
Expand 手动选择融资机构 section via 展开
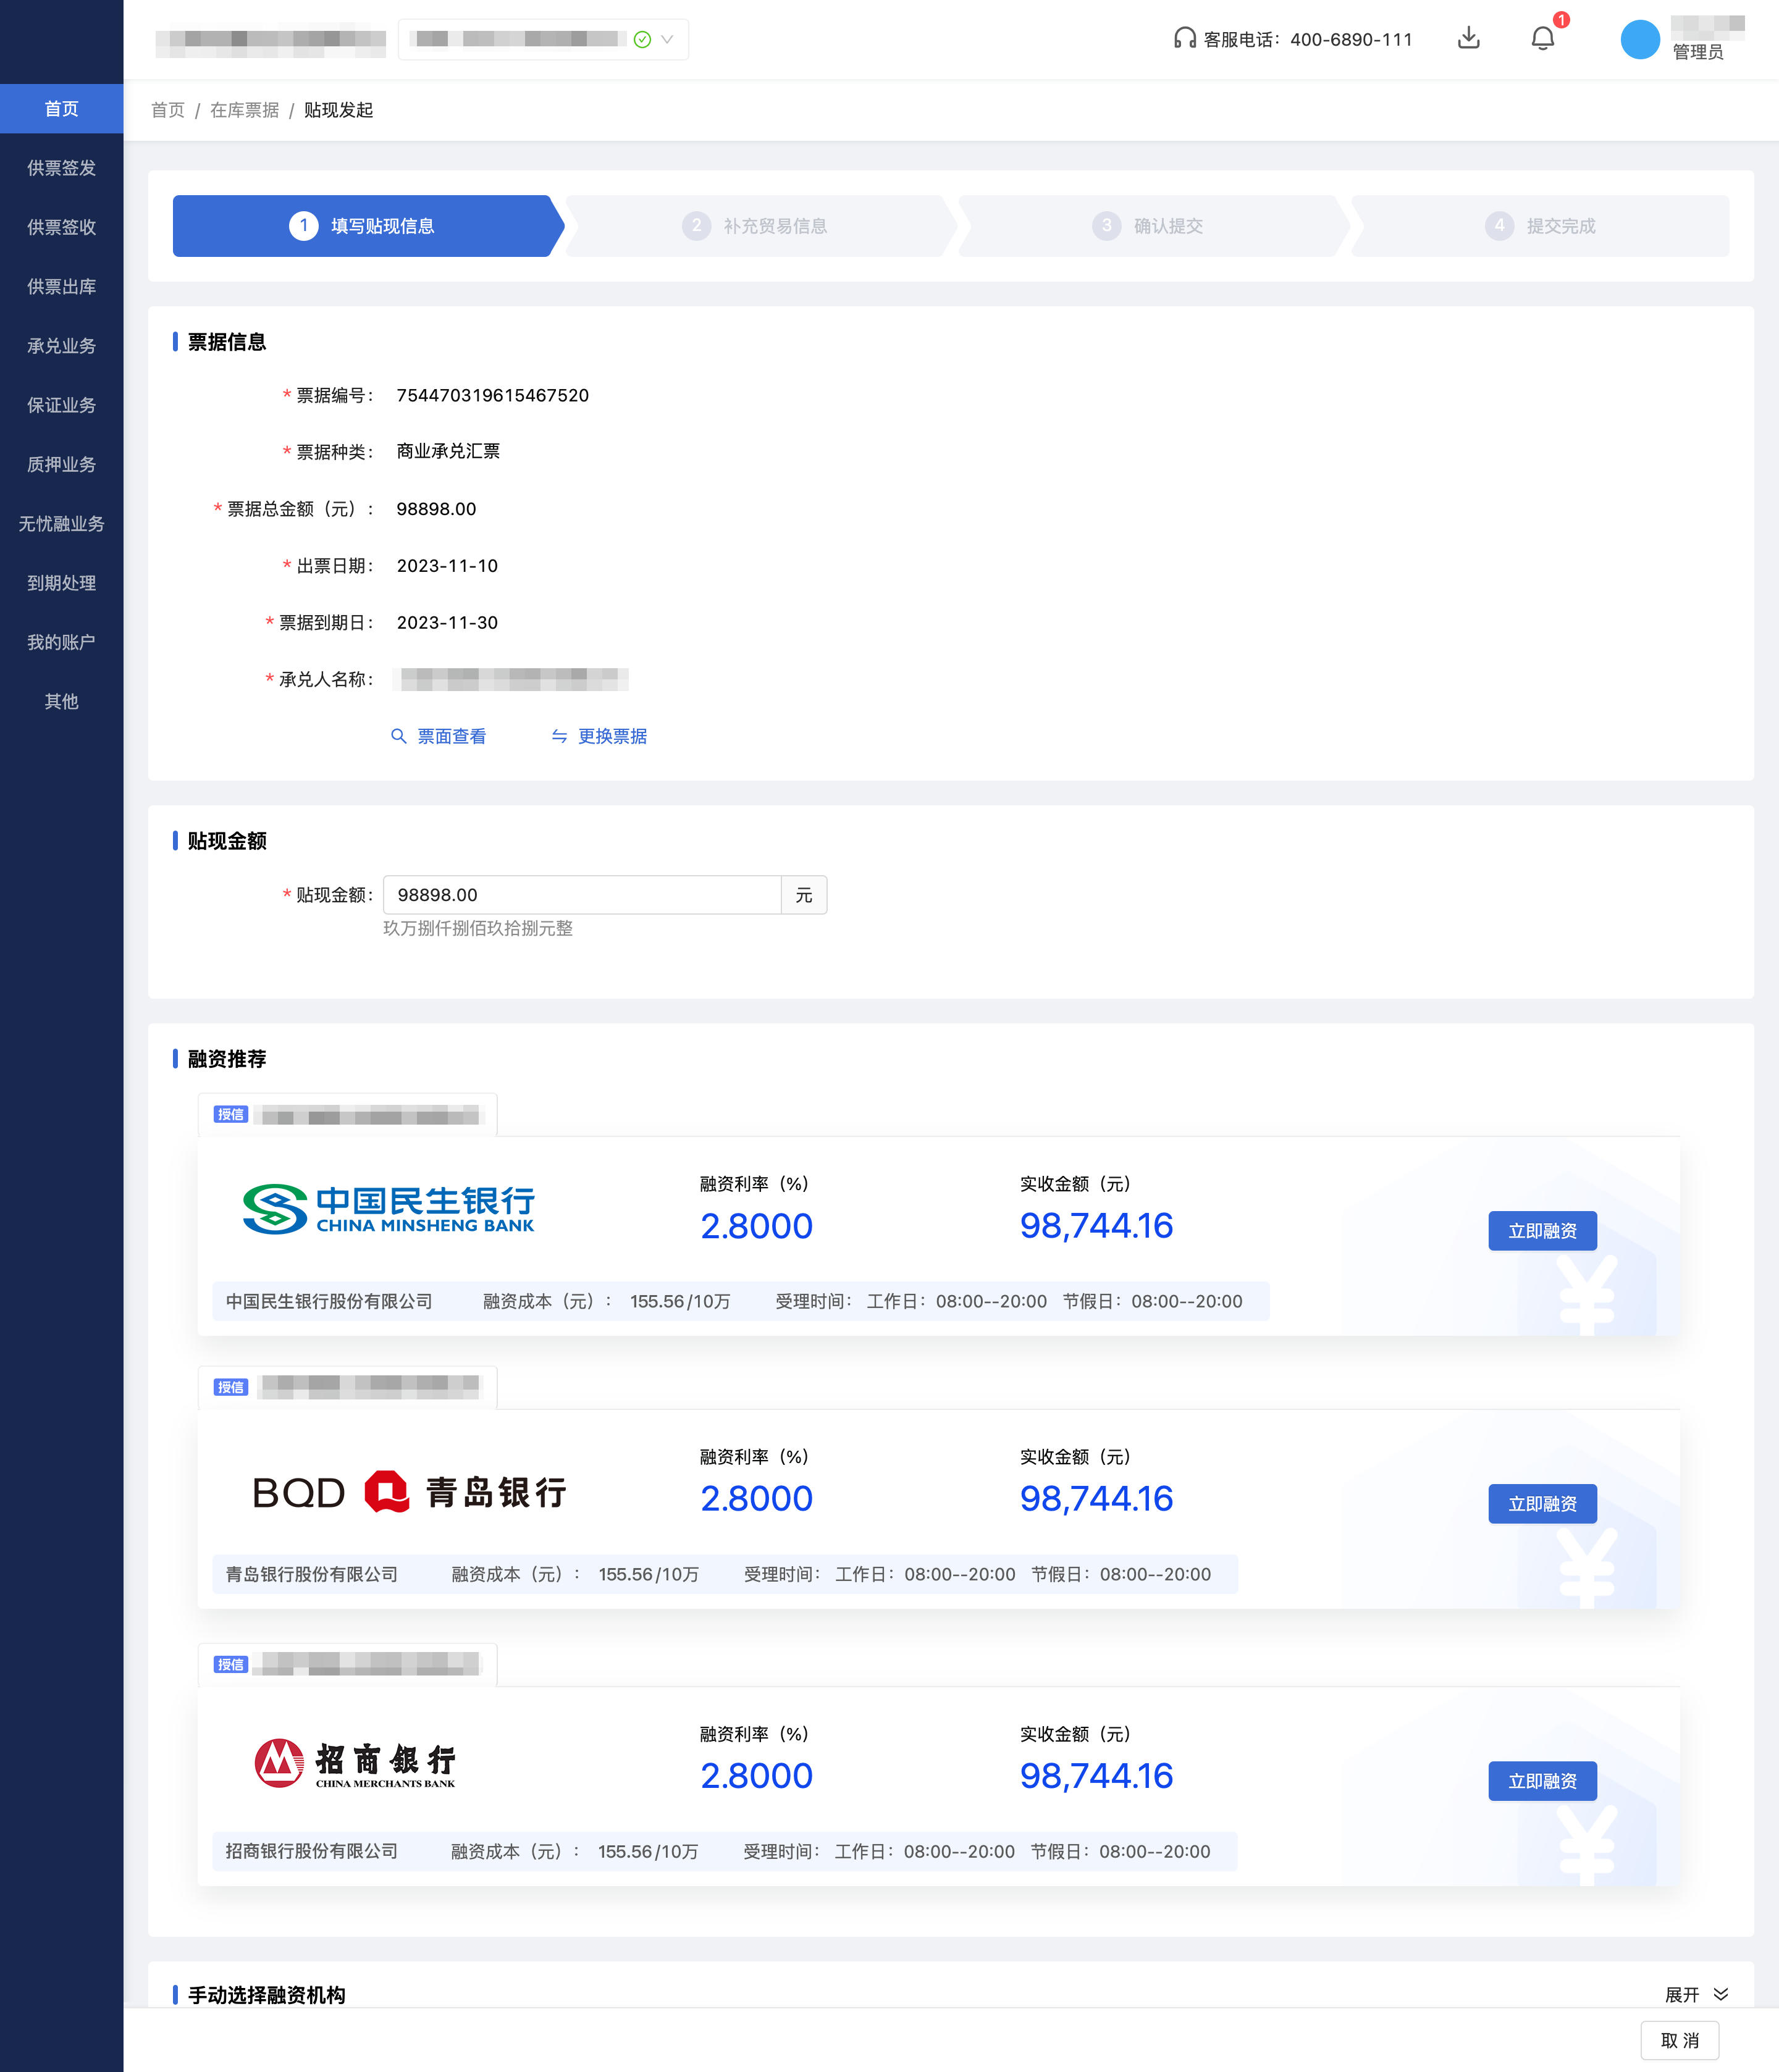pyautogui.click(x=1682, y=1995)
